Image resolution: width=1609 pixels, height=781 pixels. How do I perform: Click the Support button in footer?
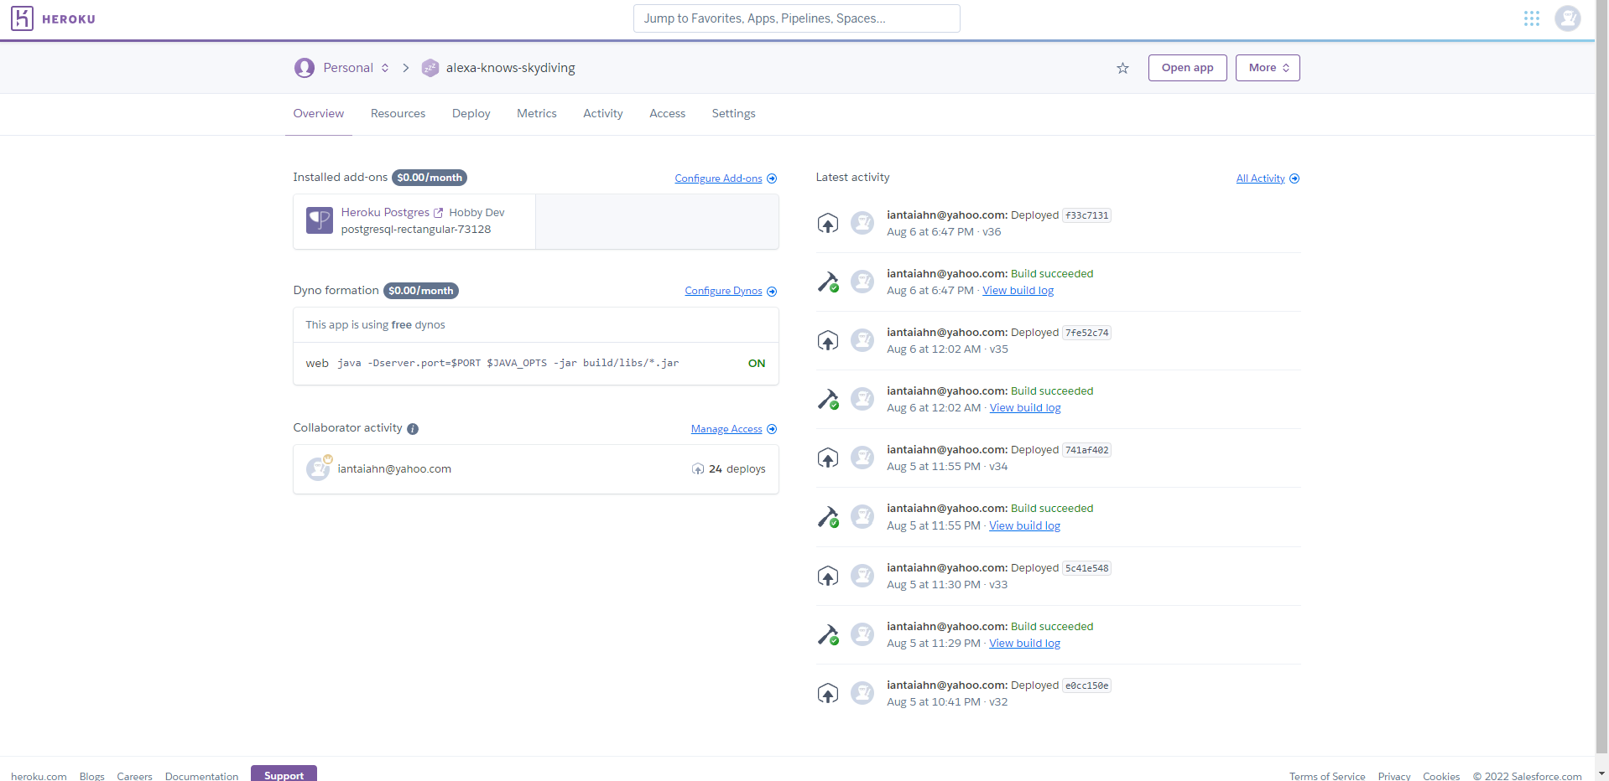pyautogui.click(x=284, y=773)
